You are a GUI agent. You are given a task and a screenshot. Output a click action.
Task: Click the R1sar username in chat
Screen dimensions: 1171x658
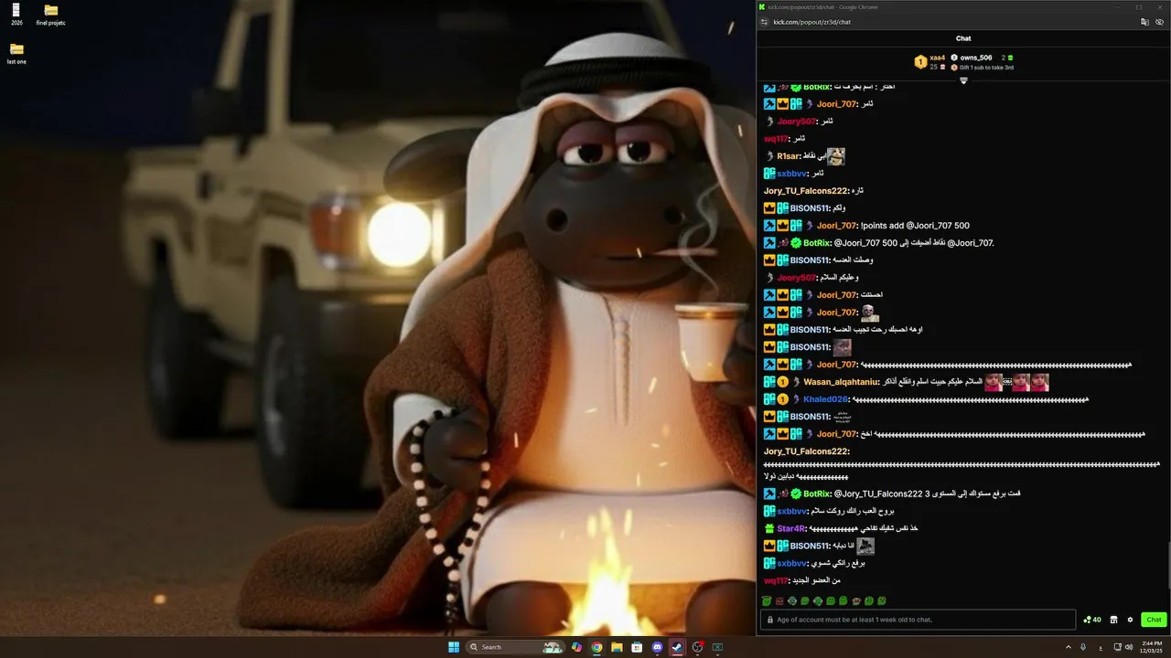(x=790, y=156)
